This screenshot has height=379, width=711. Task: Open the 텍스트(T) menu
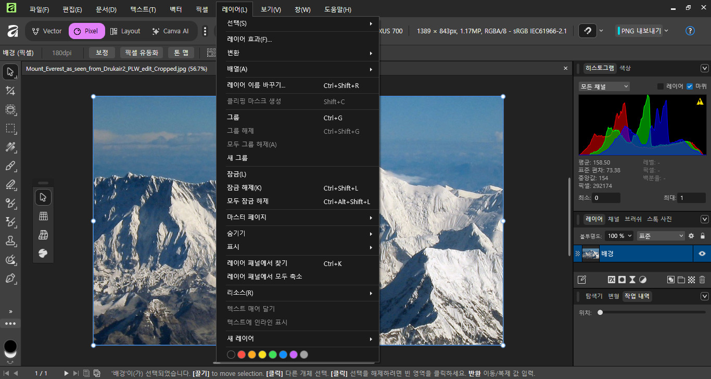tap(143, 10)
